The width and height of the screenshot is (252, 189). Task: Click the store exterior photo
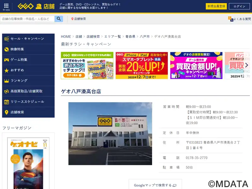point(110,134)
